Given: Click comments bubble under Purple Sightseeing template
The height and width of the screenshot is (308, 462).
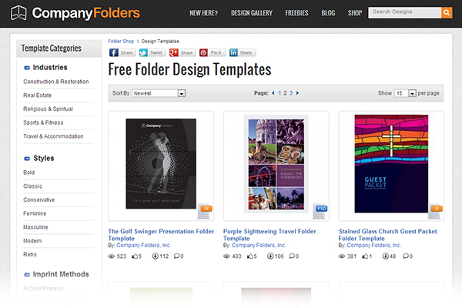Looking at the screenshot, I should [x=292, y=256].
